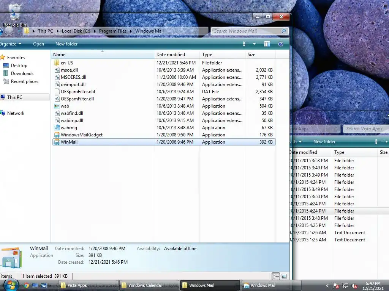Click the 2,032 KB size cell
389x291 pixels.
tap(264, 70)
